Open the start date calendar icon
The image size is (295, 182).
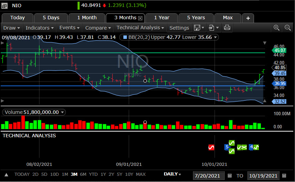tap(230, 175)
